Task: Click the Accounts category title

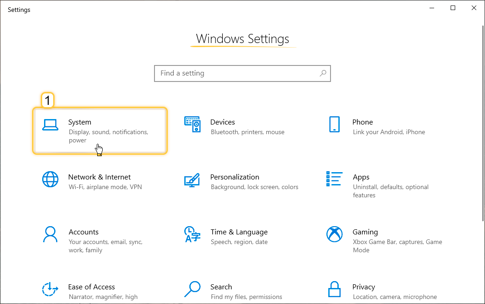Action: [83, 232]
